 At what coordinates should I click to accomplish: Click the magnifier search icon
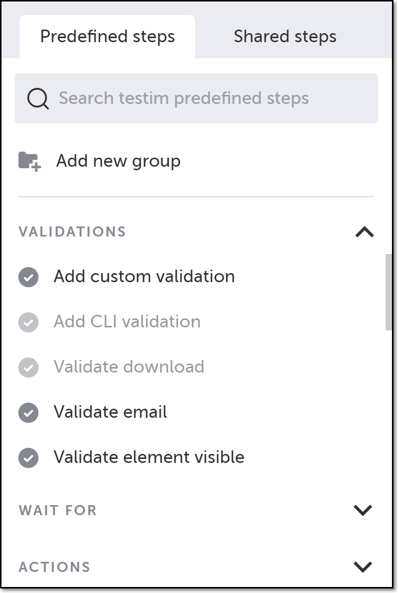point(38,99)
